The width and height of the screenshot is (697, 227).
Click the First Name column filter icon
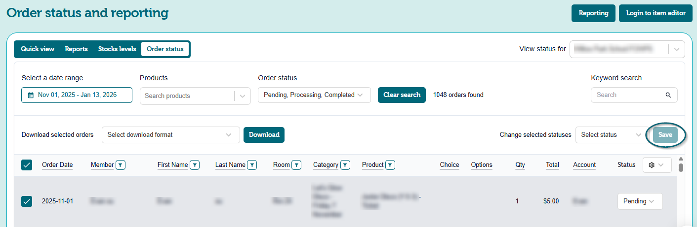tap(195, 165)
